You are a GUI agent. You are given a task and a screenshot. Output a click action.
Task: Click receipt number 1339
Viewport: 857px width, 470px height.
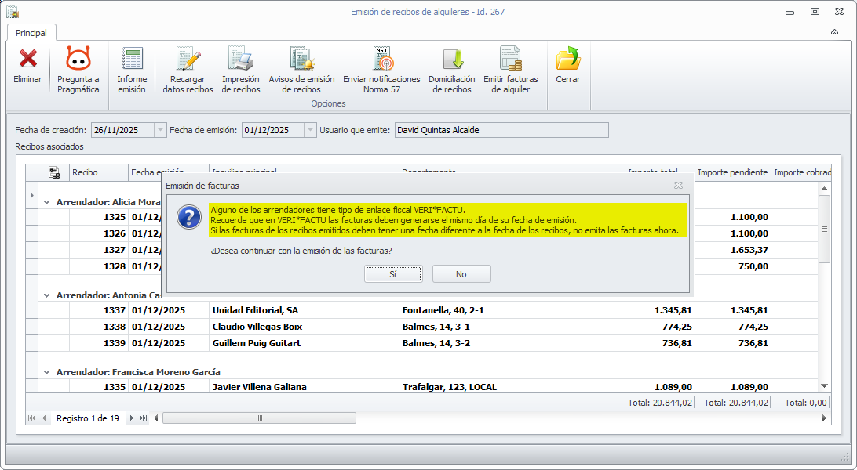coord(115,343)
